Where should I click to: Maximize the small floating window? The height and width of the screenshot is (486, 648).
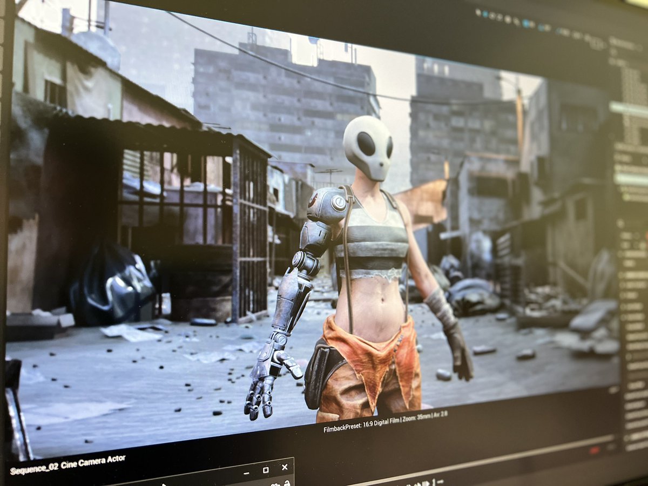tap(266, 470)
